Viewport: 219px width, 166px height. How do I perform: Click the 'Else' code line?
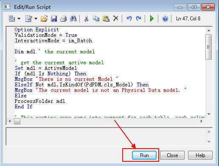21,96
